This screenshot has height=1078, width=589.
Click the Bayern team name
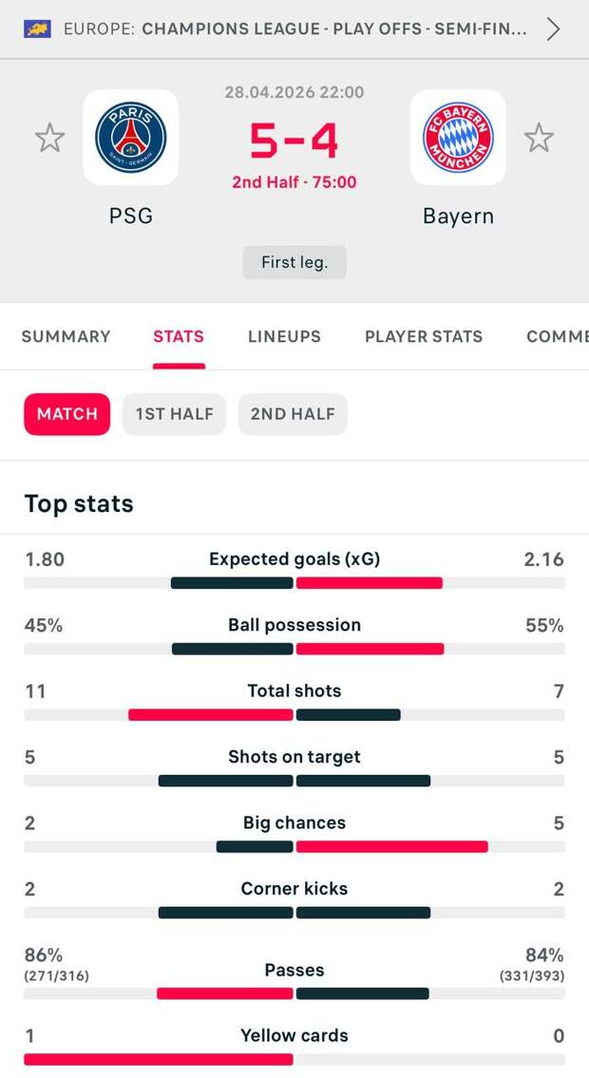pos(458,216)
